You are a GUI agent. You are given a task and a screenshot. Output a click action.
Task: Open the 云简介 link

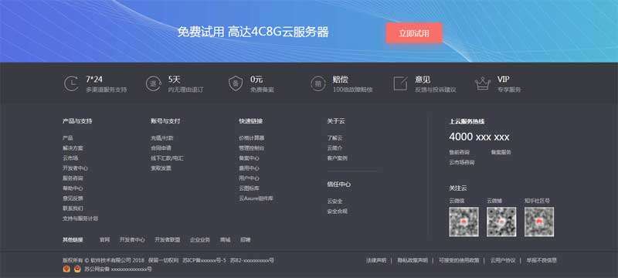pyautogui.click(x=334, y=148)
